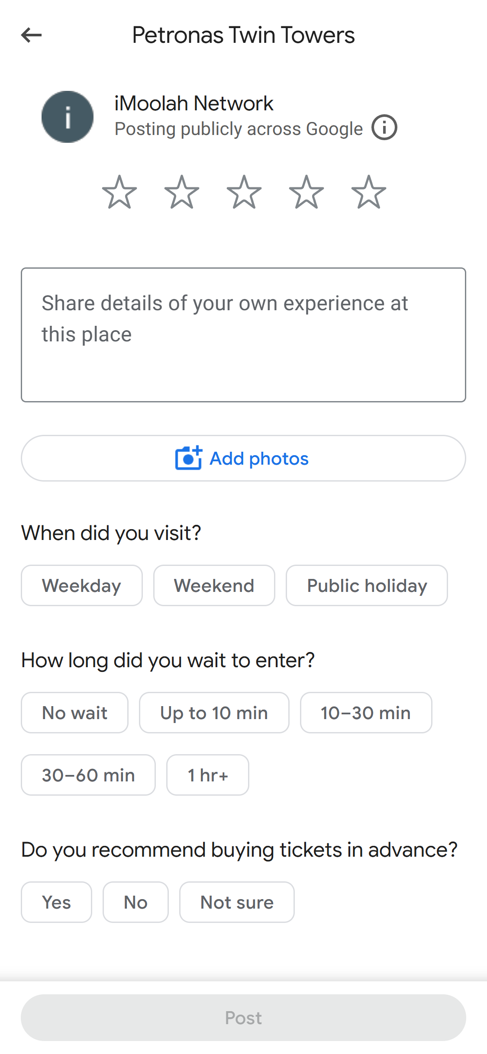Viewport: 487px width, 1054px height.
Task: Give a three star rating
Action: 244,193
